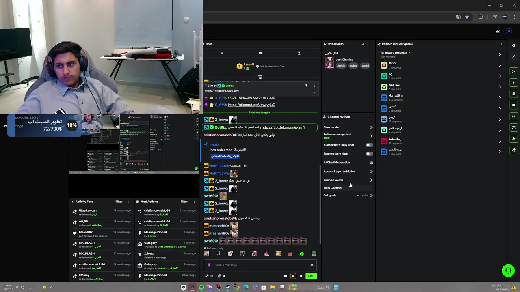Viewport: 520px width, 292px height.
Task: Expand All reward requests row
Action: point(500,54)
